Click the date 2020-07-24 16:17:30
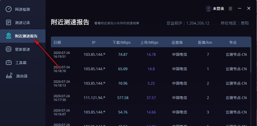The image size is (257, 126). (62, 98)
